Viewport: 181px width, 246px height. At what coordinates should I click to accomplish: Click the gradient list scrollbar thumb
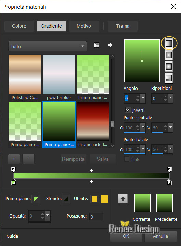point(112,124)
